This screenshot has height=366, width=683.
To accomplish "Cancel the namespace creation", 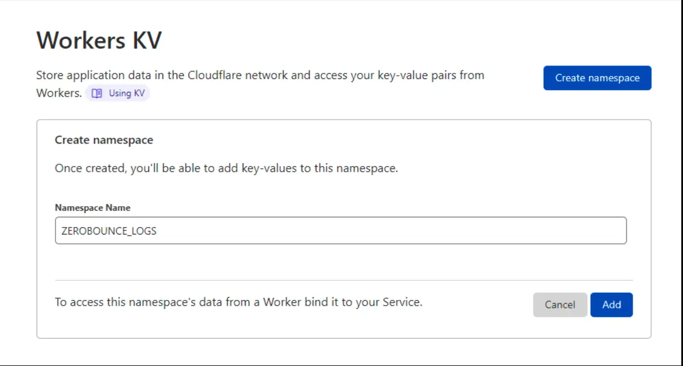I will [560, 304].
